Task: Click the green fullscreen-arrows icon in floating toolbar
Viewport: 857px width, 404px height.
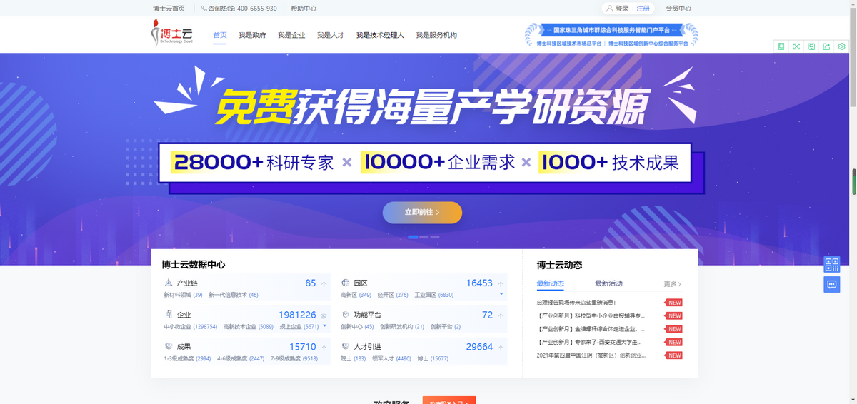Action: [796, 46]
